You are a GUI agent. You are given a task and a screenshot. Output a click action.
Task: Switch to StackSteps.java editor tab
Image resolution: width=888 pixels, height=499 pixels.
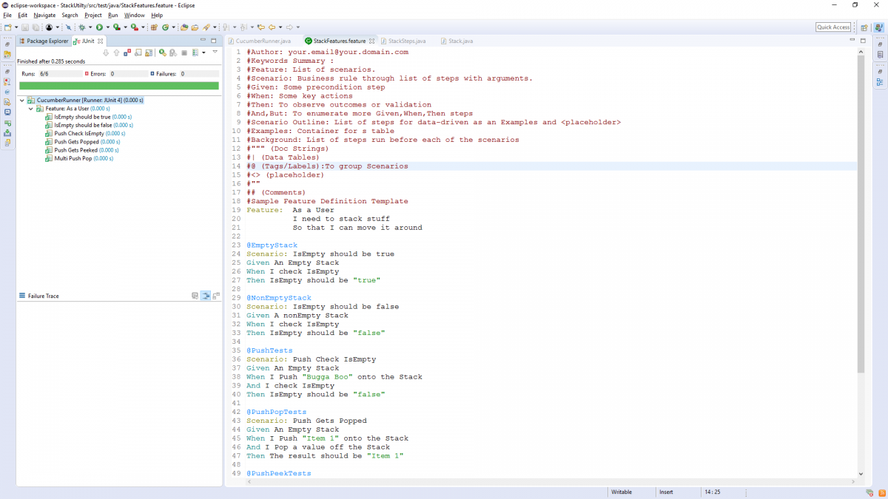[403, 41]
